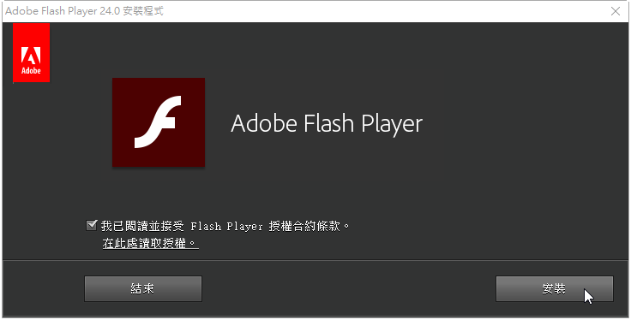Click the Flash Player "f" logo

click(159, 122)
